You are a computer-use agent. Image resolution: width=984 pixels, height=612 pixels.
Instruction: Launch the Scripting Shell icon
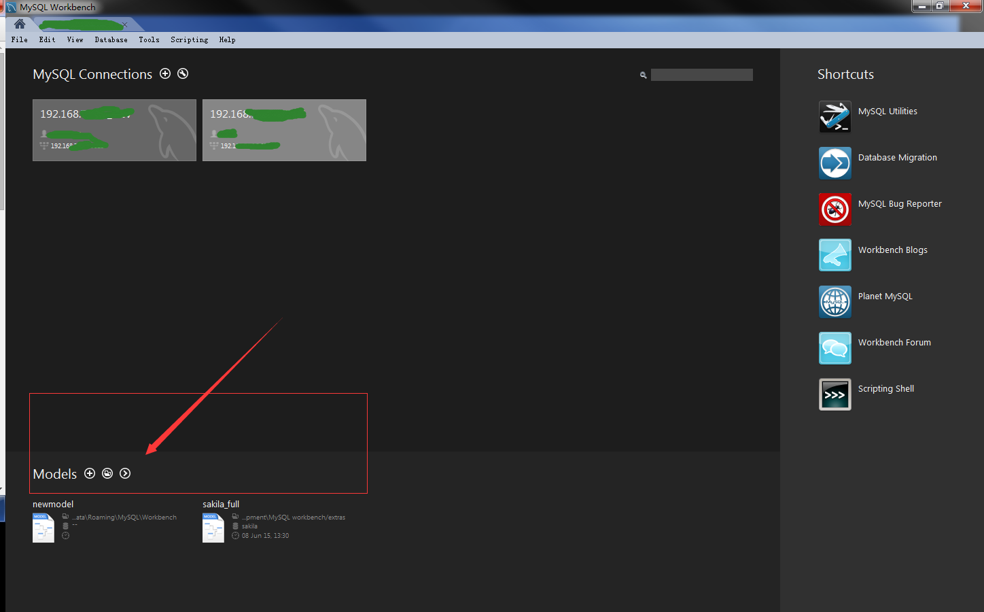(835, 394)
